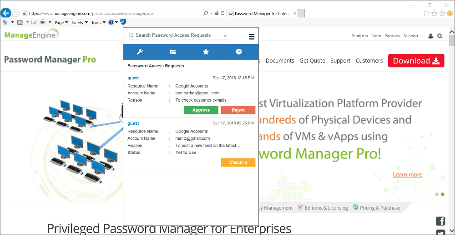Click the page scrollbar up arrow

tap(452, 32)
